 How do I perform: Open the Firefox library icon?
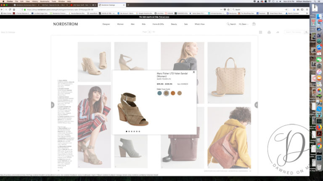click(298, 10)
